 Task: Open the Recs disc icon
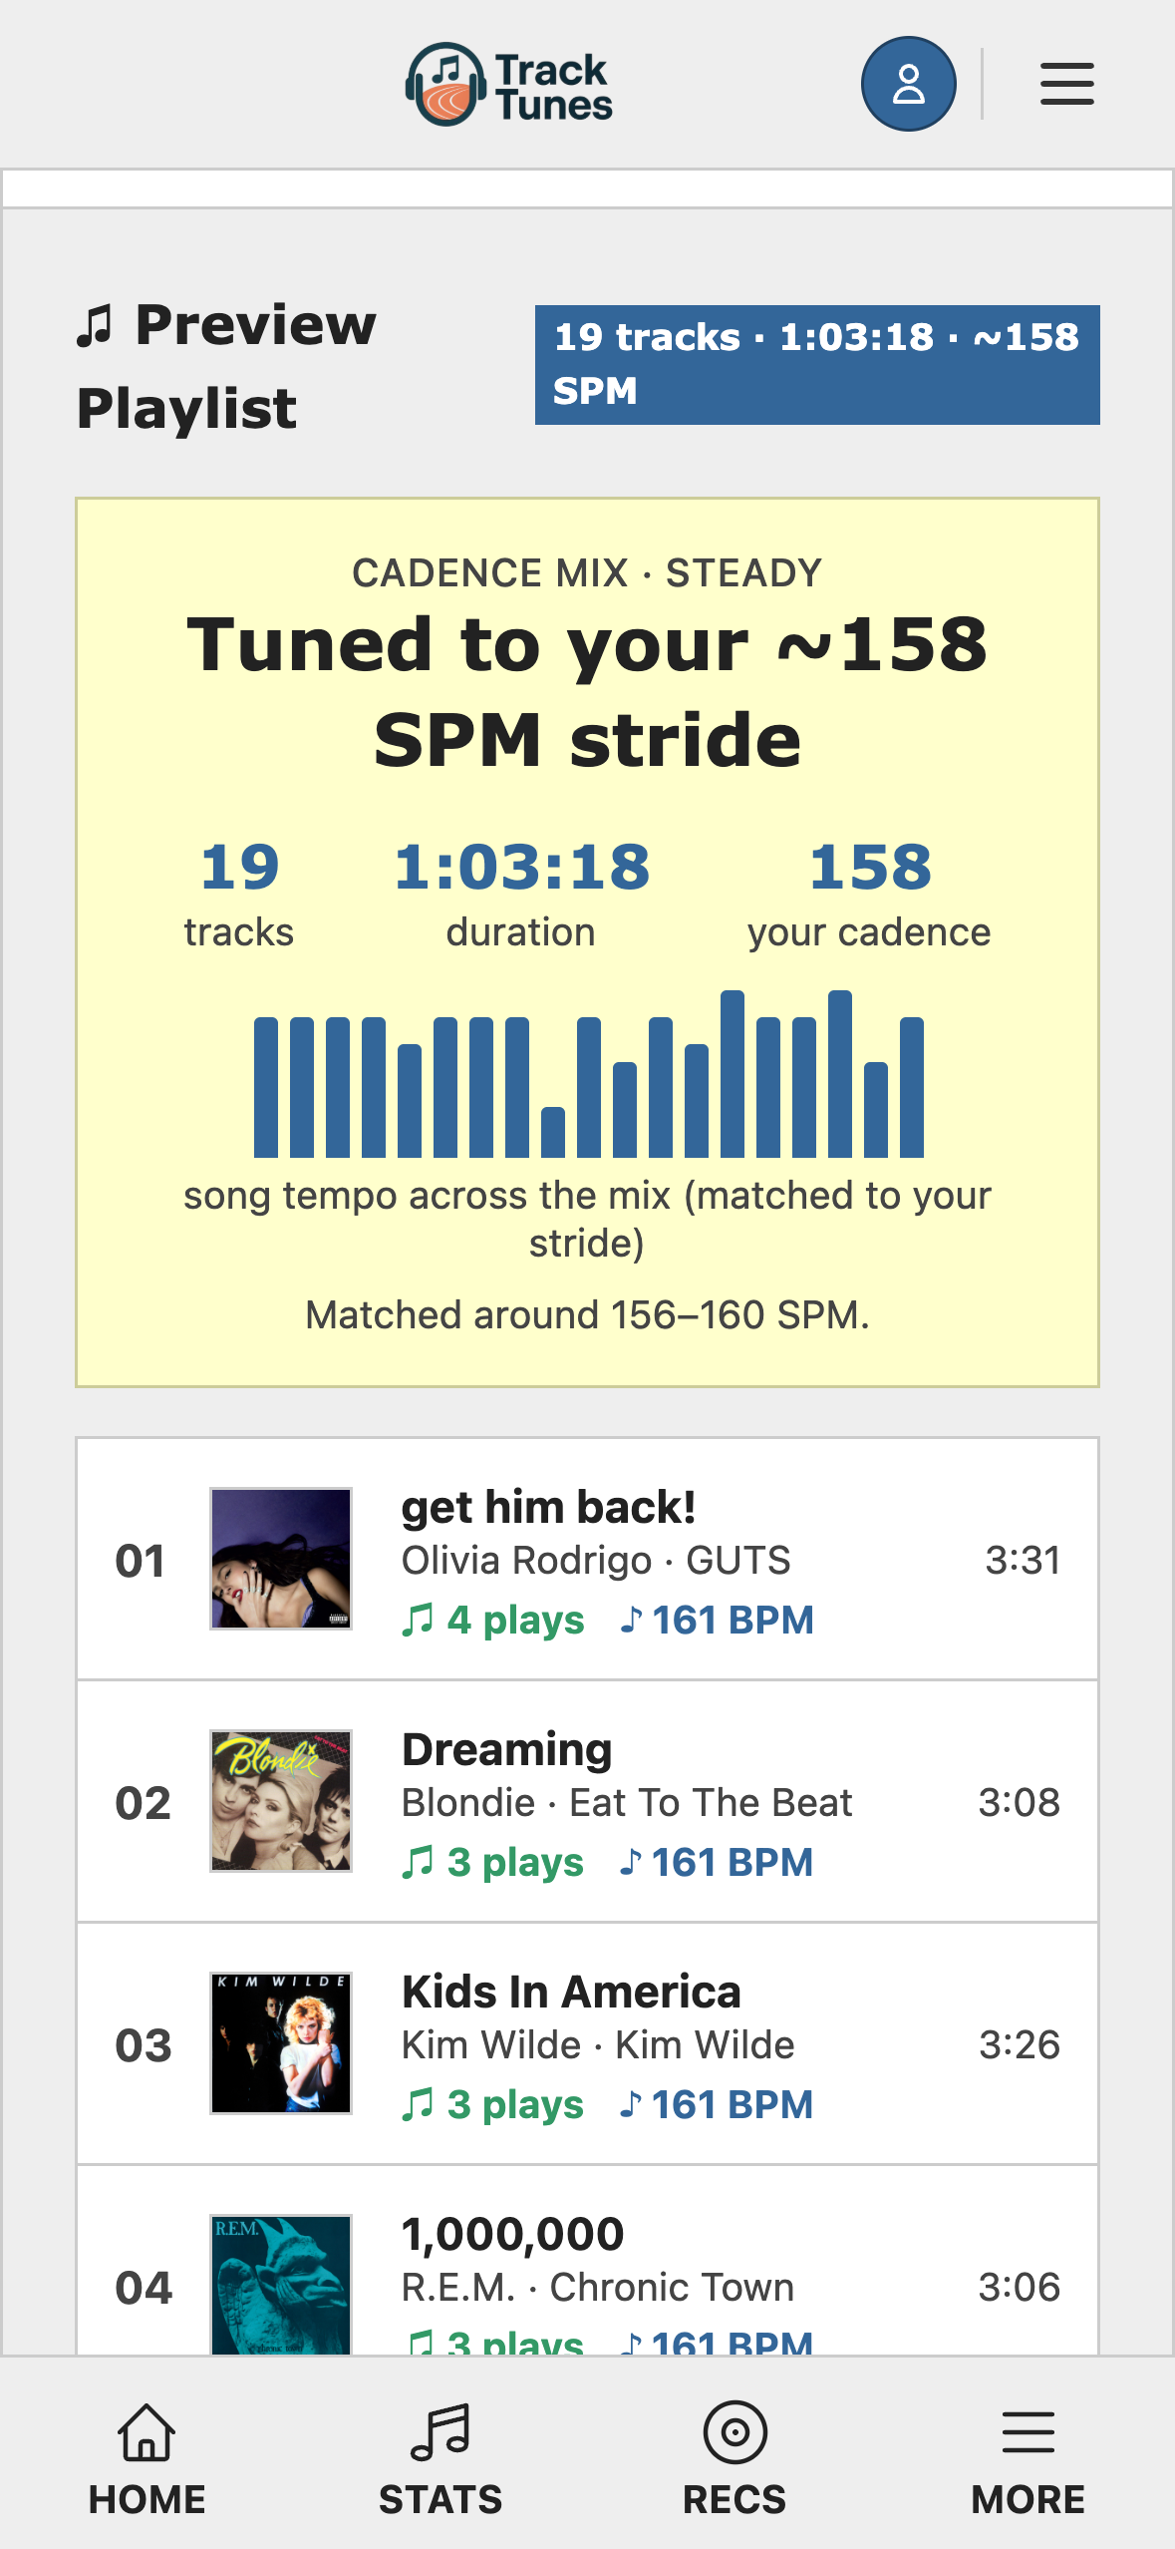(x=734, y=2431)
